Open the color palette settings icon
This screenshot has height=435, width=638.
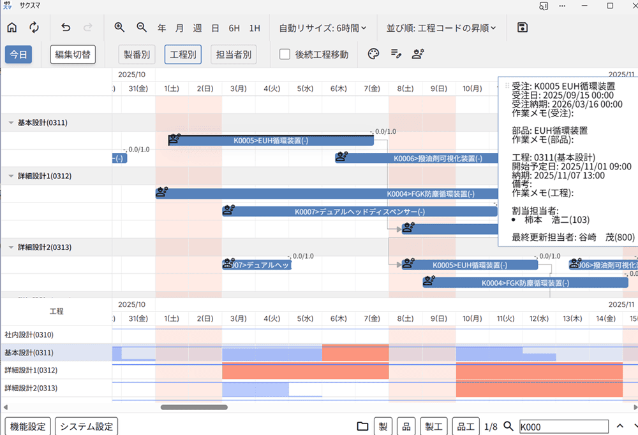click(x=373, y=54)
